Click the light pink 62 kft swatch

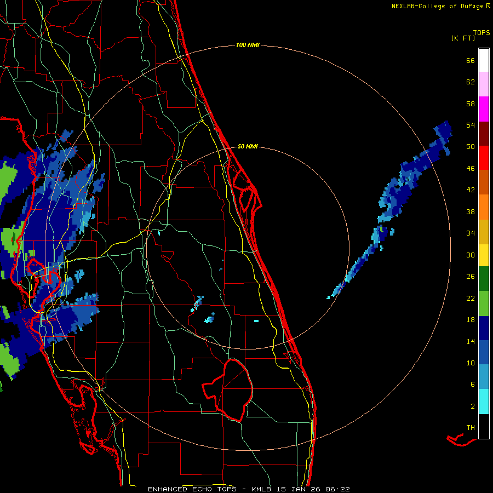coord(484,84)
